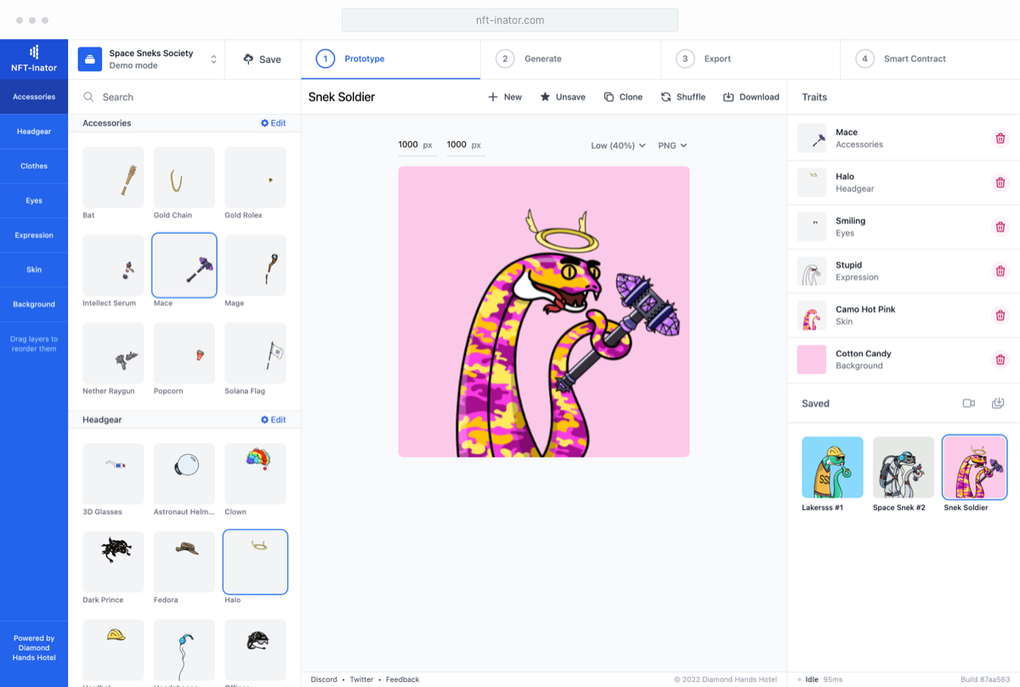The image size is (1020, 687).
Task: Click the video camera icon in Saved
Action: tap(968, 403)
